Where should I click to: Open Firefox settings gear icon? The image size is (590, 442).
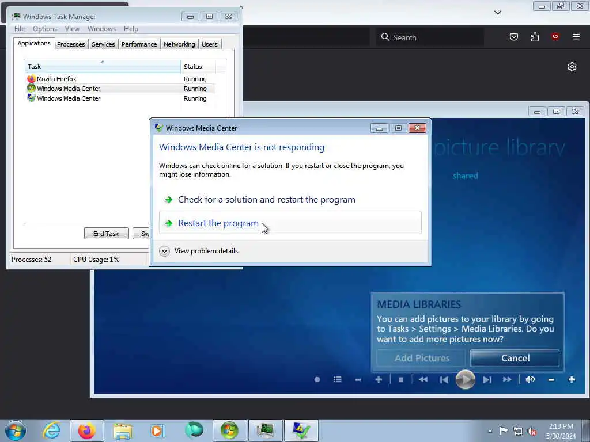(x=572, y=67)
